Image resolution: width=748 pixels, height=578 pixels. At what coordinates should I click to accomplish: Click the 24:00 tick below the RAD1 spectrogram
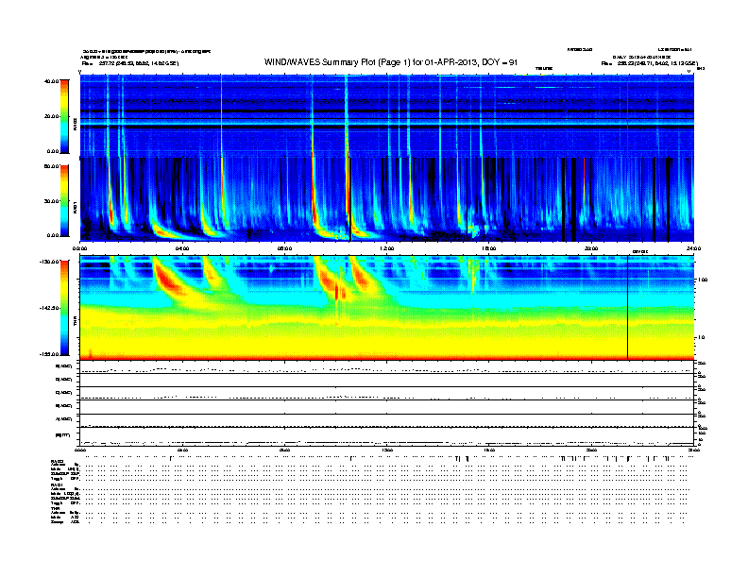tap(693, 248)
